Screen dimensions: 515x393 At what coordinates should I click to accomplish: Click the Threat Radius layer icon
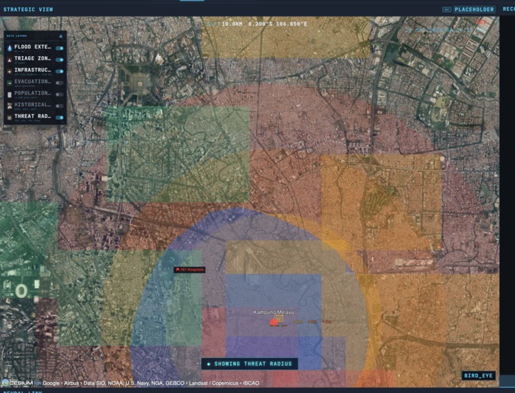point(10,117)
